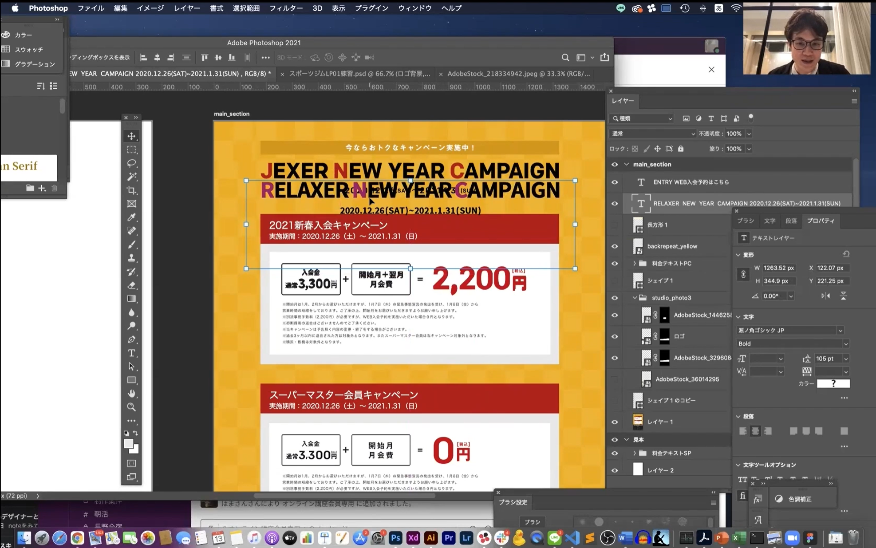Hide the 料金テキストPC group
Viewport: 876px width, 548px height.
pos(615,264)
